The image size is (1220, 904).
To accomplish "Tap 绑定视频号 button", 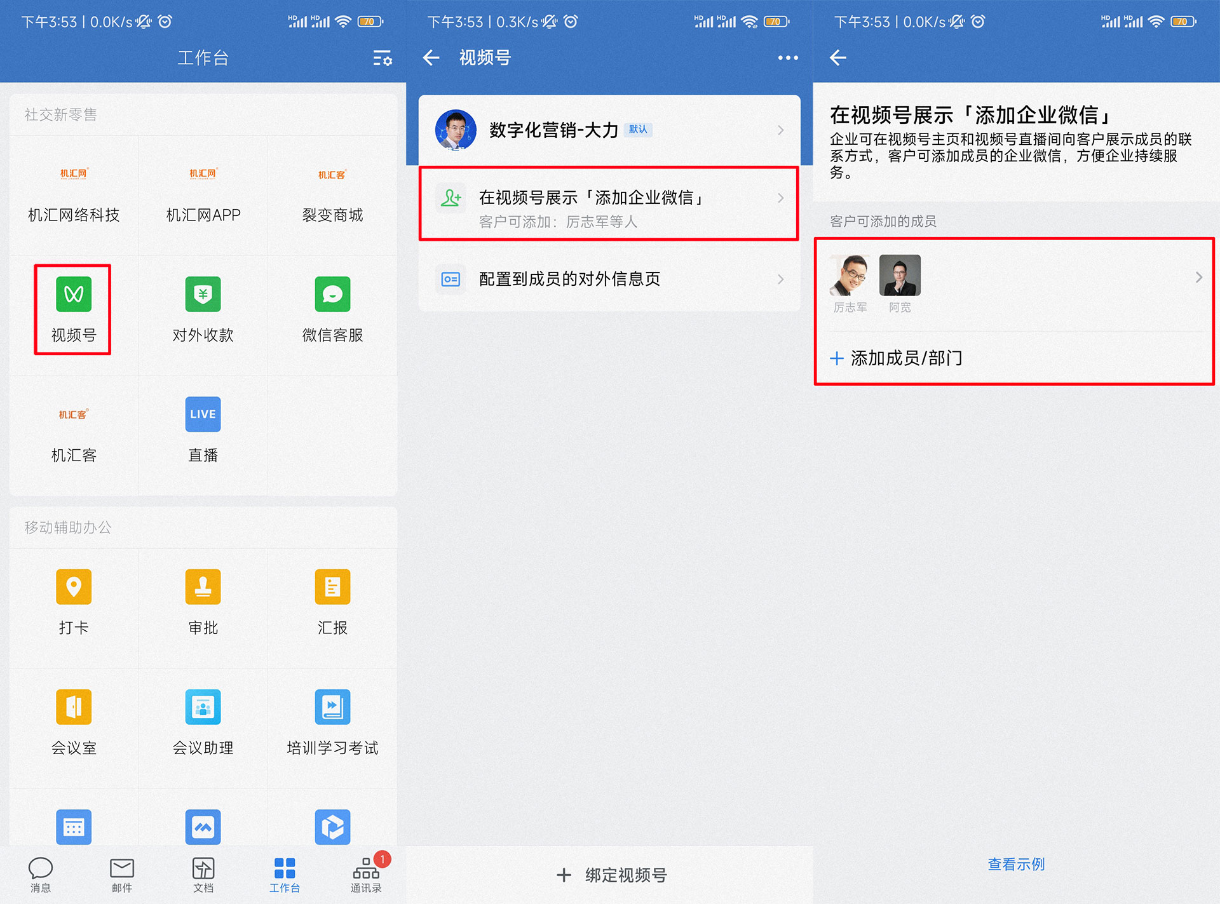I will tap(611, 875).
